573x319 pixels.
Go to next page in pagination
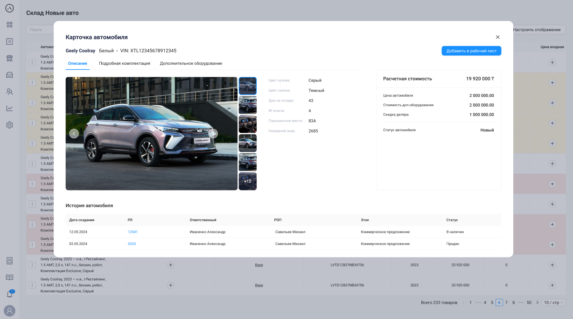[538, 303]
